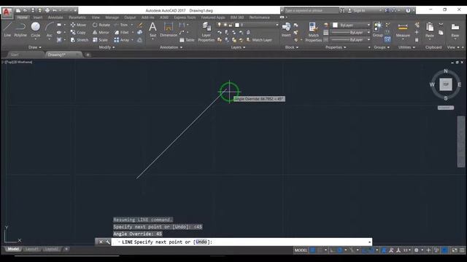
Task: Click the object color swatch in Properties
Action: point(335,25)
